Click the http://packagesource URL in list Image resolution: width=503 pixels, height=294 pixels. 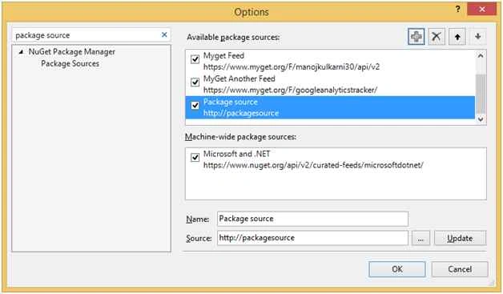(241, 113)
